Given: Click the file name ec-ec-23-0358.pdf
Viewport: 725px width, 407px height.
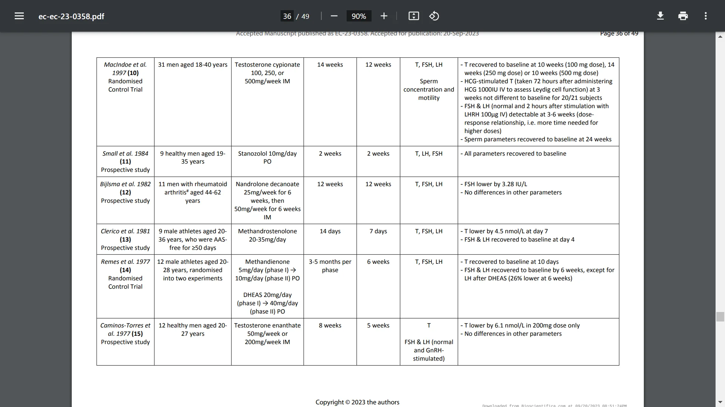Looking at the screenshot, I should tap(71, 16).
